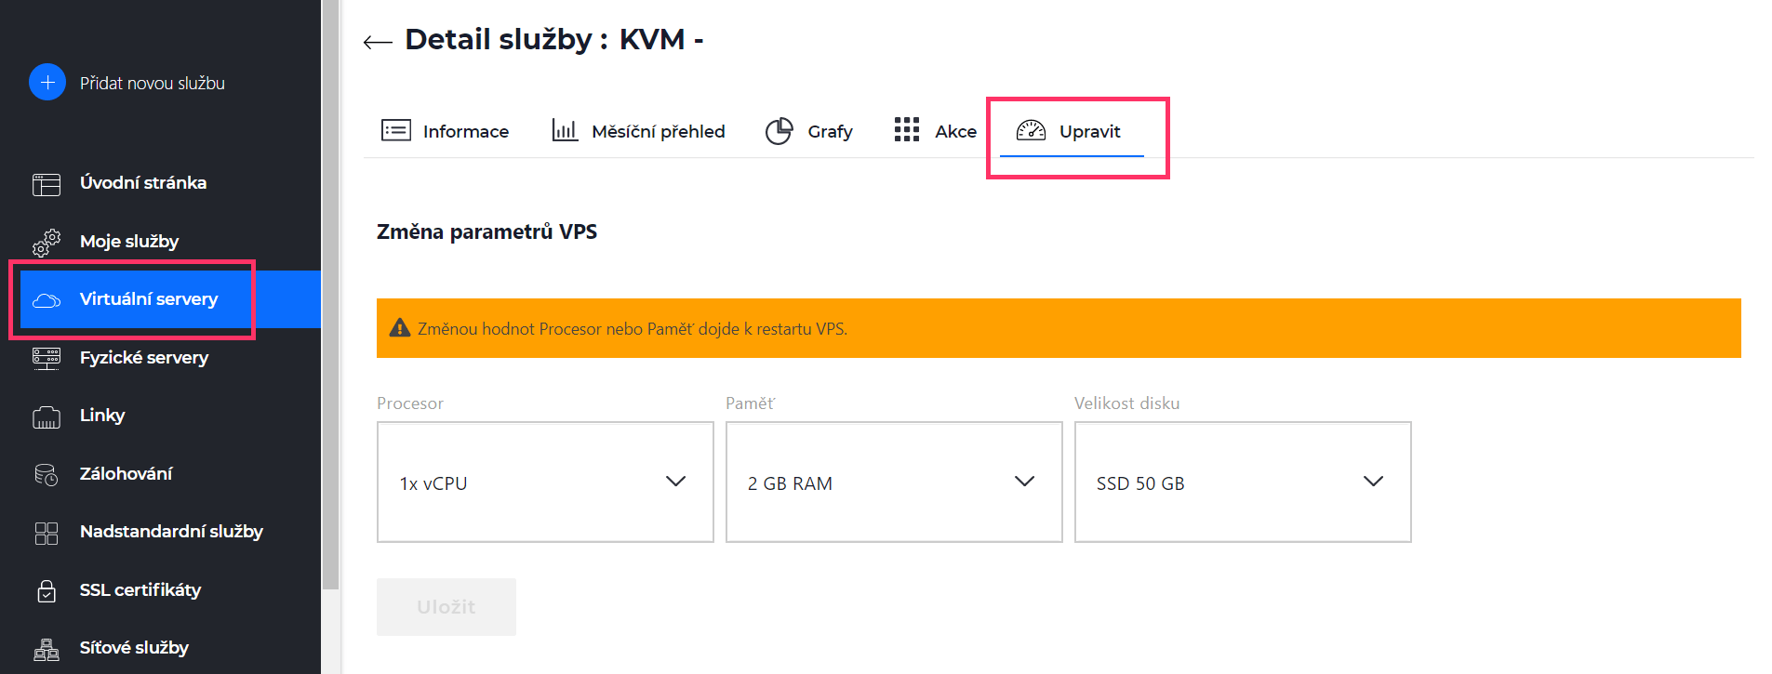
Task: Switch to the Měsíční přehled tab
Action: [638, 131]
